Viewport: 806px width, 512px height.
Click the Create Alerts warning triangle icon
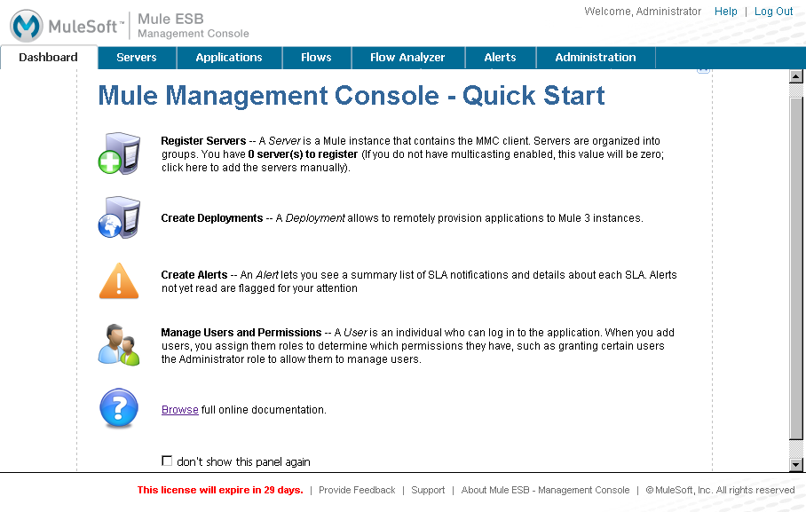coord(118,280)
